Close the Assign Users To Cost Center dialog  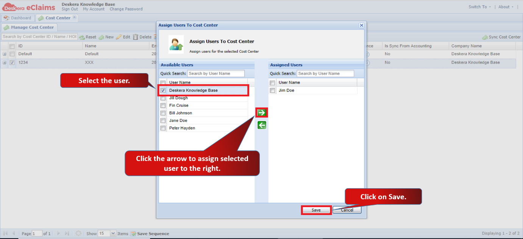tap(361, 25)
